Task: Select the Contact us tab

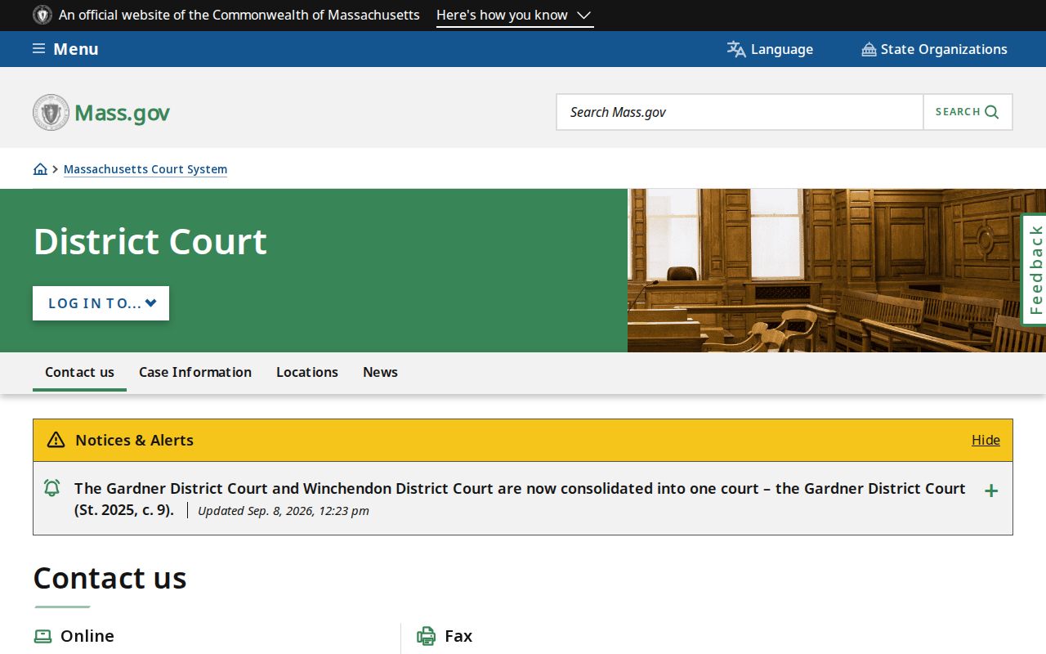Action: [x=79, y=372]
